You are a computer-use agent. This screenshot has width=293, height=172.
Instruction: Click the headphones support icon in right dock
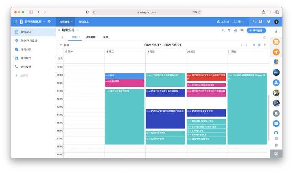click(x=276, y=132)
